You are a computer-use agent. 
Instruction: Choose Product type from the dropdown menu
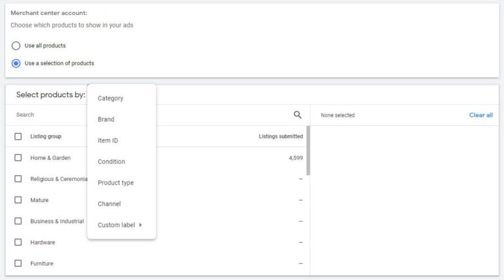click(x=121, y=183)
